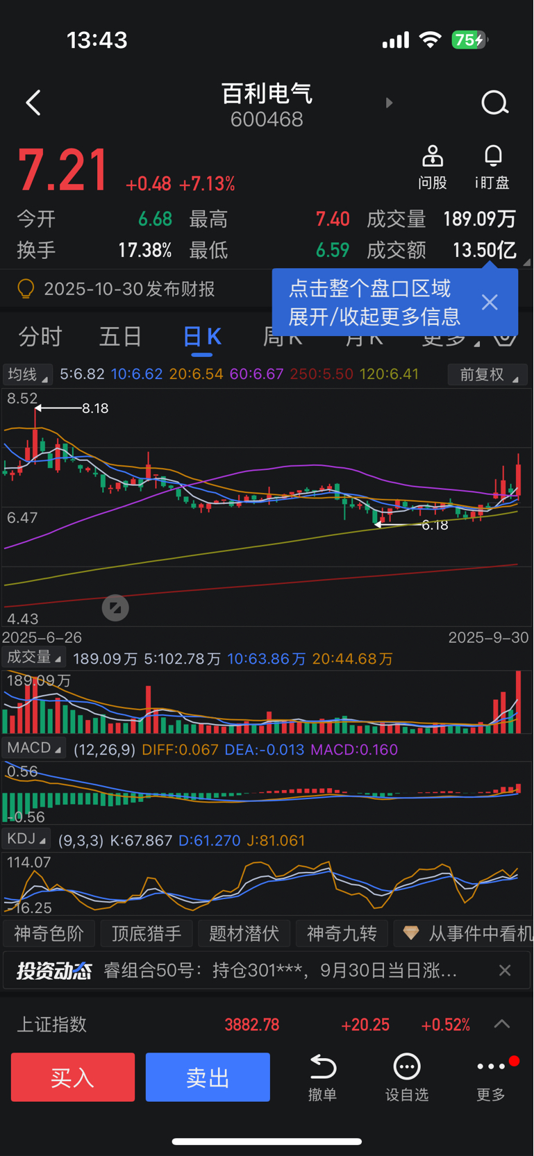Dismiss the 投资动态 banner
Viewport: 534px width, 1156px height.
(x=505, y=970)
